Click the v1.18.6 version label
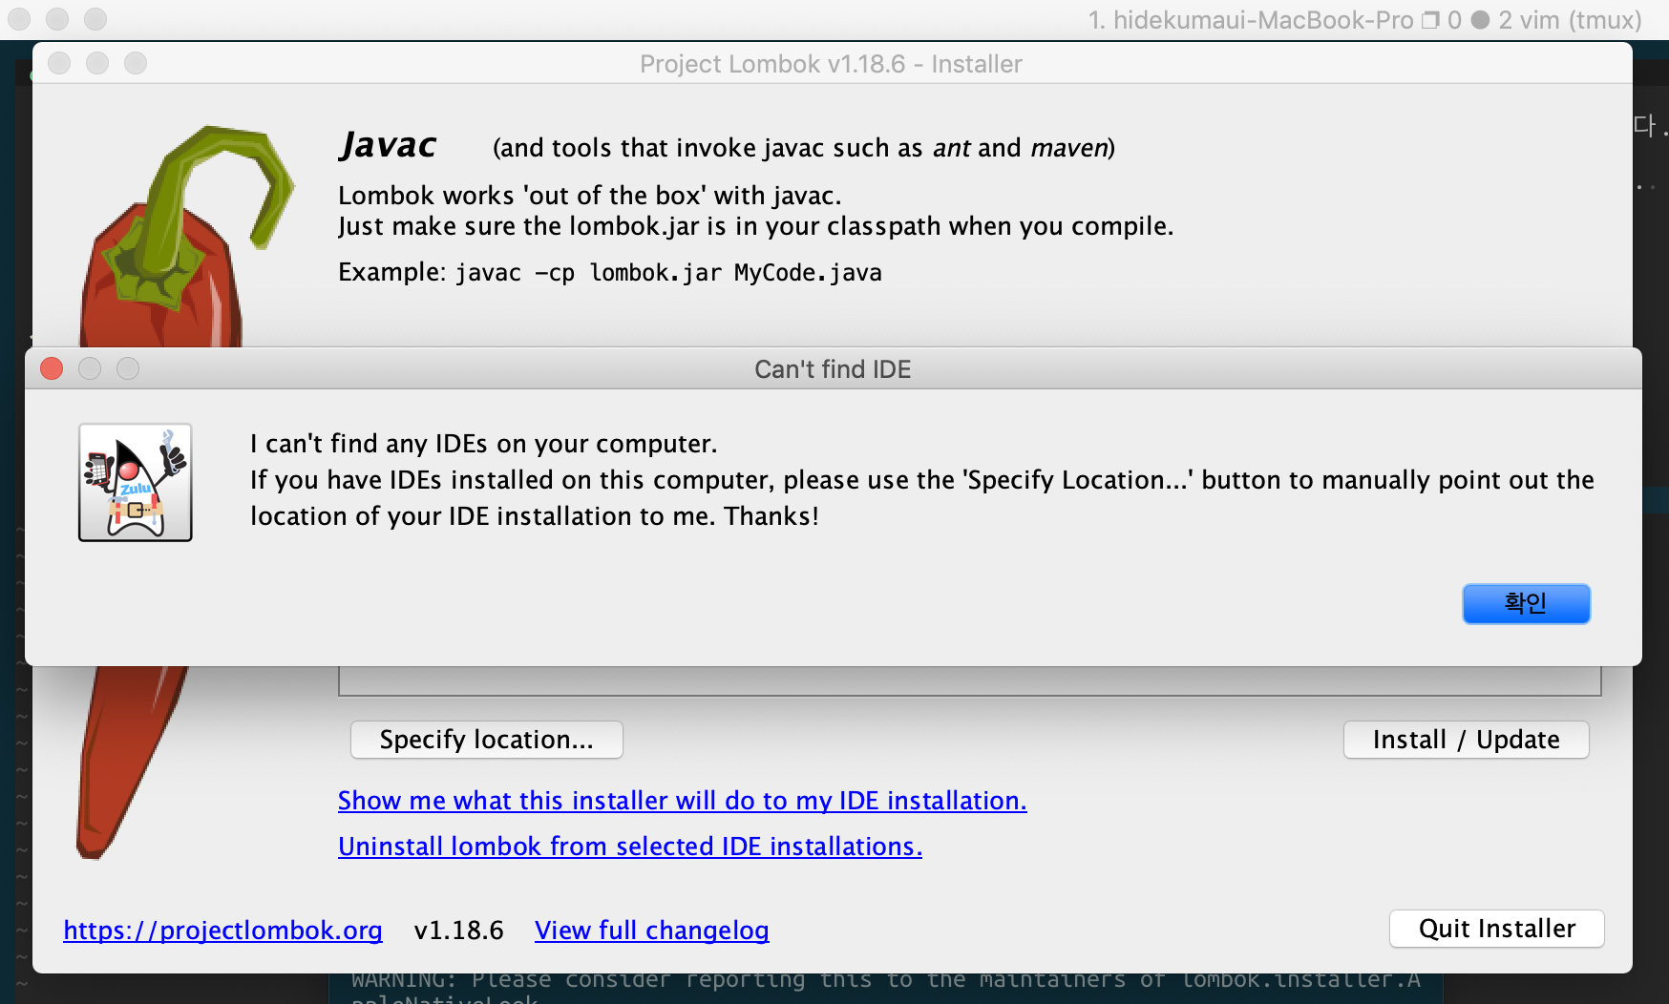 458,931
